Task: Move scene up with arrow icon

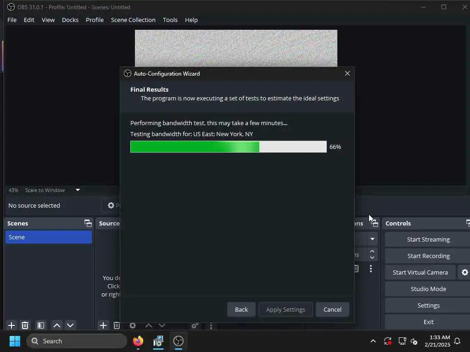Action: click(56, 325)
